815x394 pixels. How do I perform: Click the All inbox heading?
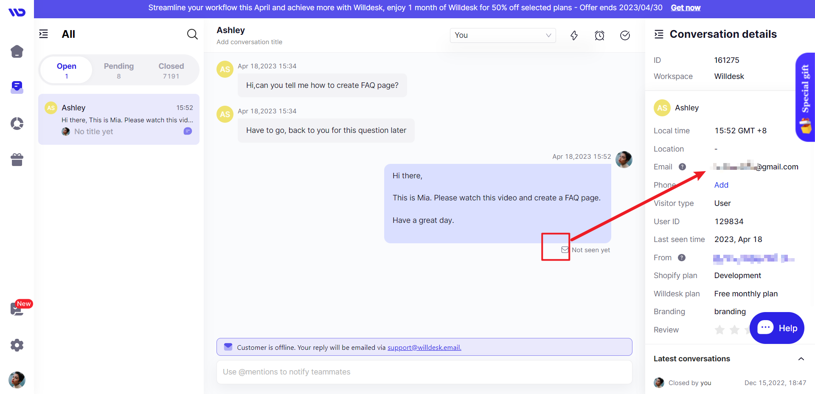68,34
